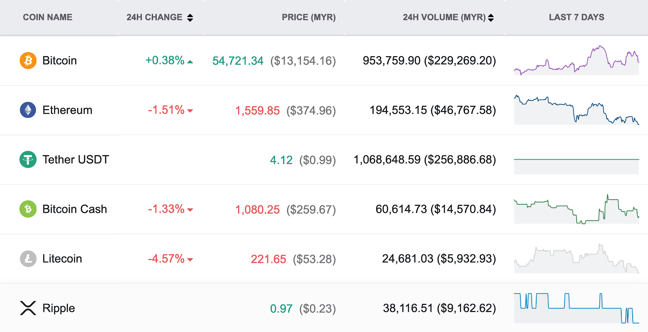Click the Bitcoin orange coin icon
Screen dimensions: 648x332
28,61
